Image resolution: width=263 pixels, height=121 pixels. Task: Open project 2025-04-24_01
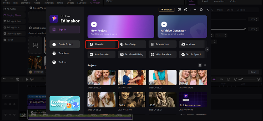click(132, 78)
